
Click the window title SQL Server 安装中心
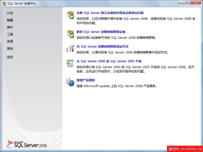22,4
